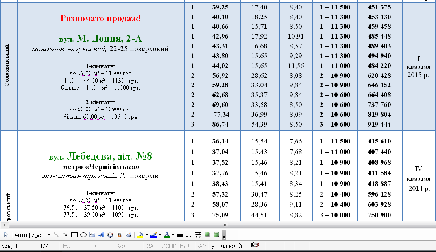Click the red heading Розпочато продаж!
436x252 pixels.
point(100,18)
